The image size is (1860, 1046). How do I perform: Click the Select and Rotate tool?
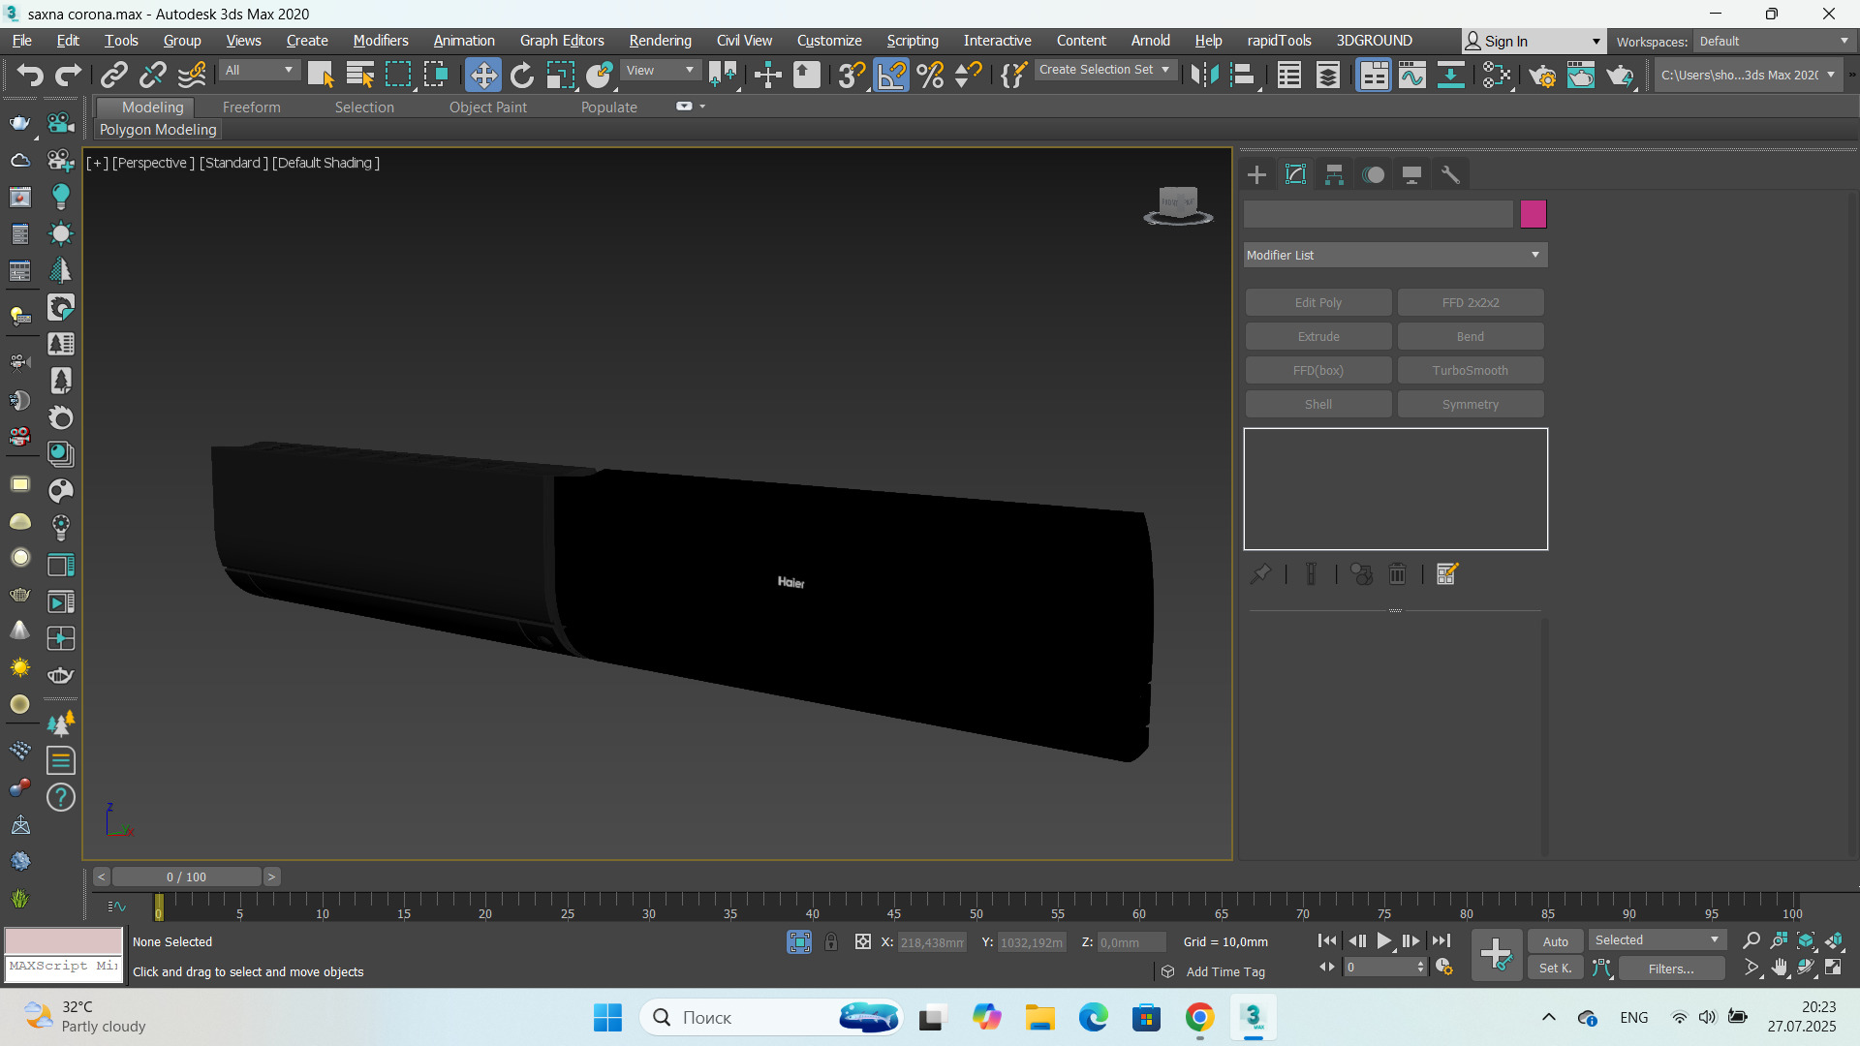[521, 75]
